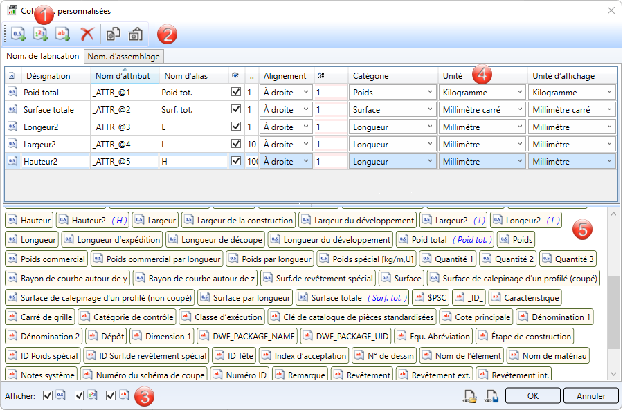Add a new integer column (123 icon)

click(x=41, y=34)
